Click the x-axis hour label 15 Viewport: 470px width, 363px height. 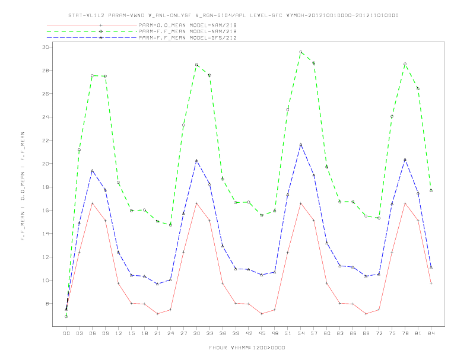tap(131, 333)
